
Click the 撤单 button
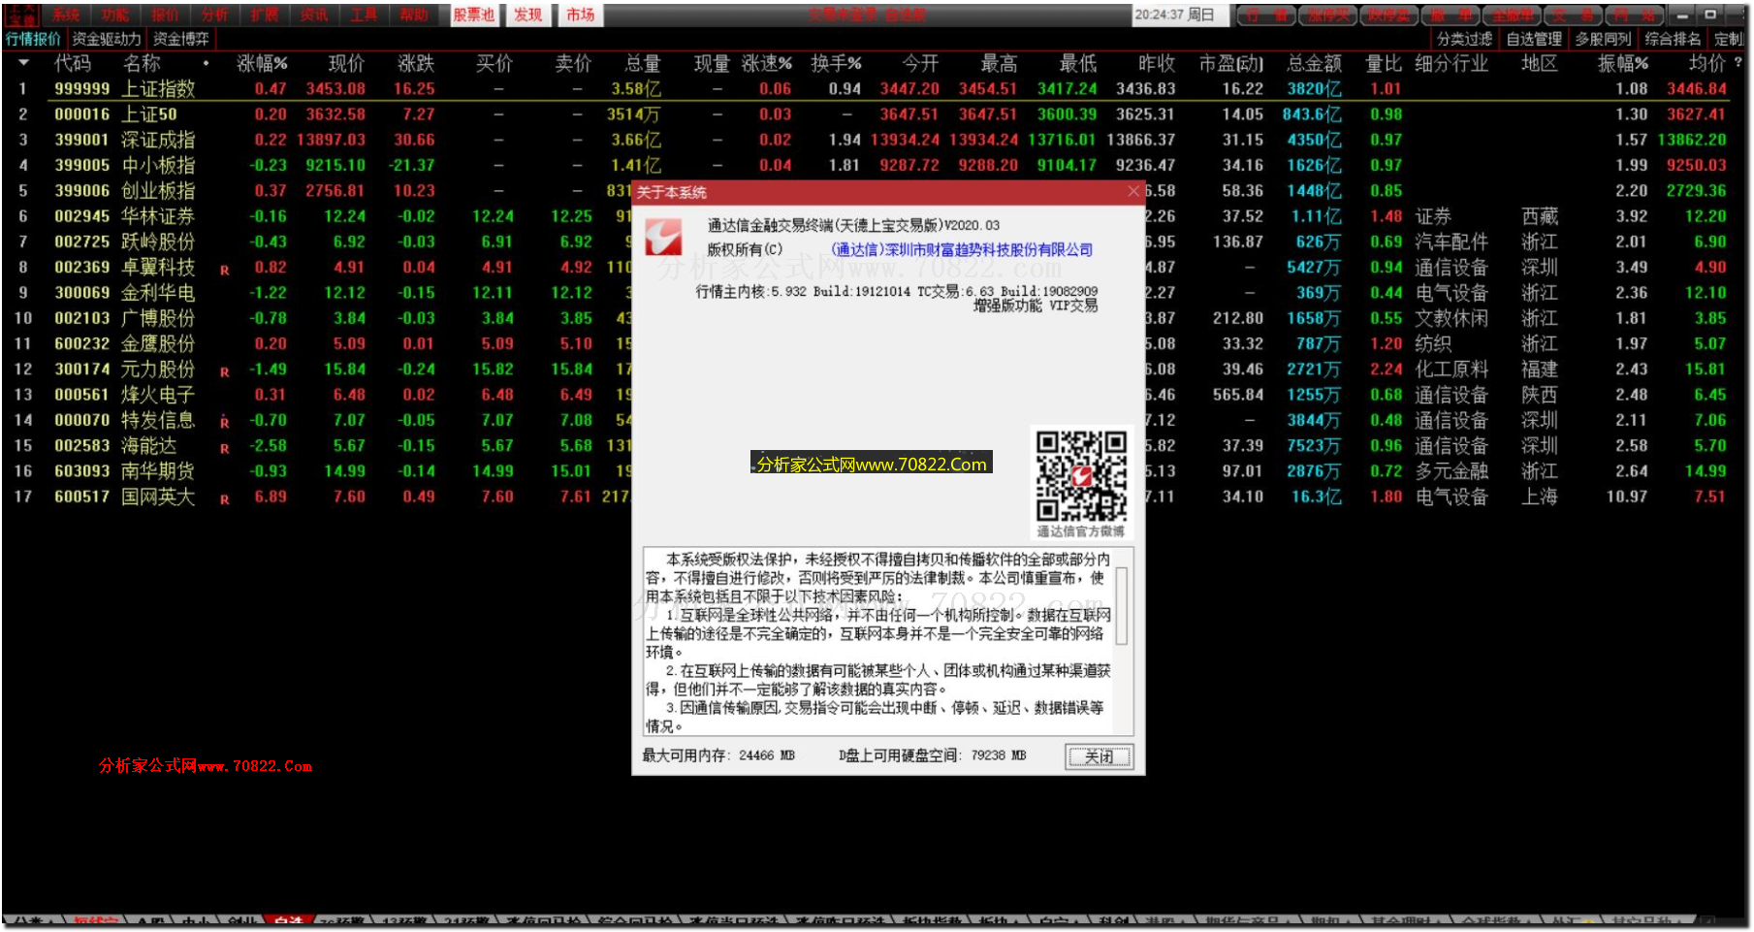pyautogui.click(x=1451, y=16)
